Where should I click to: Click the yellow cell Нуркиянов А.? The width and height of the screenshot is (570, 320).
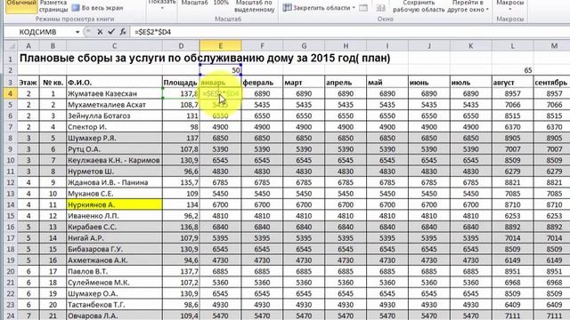[x=114, y=204]
